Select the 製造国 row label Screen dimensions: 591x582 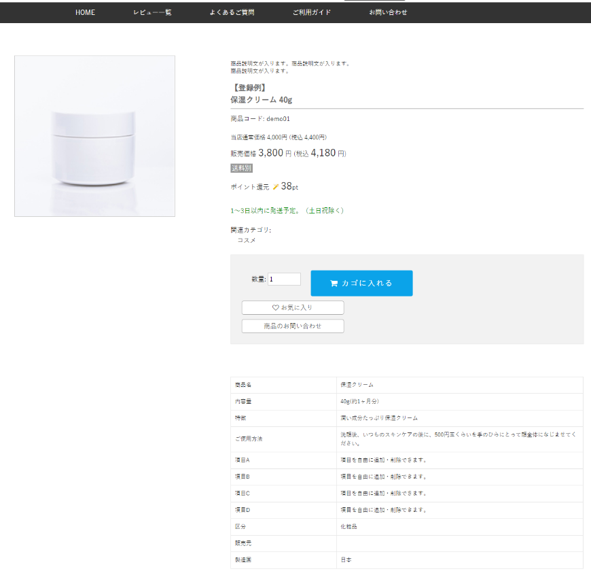[x=243, y=560]
